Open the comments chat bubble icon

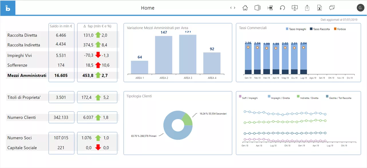tap(332, 8)
